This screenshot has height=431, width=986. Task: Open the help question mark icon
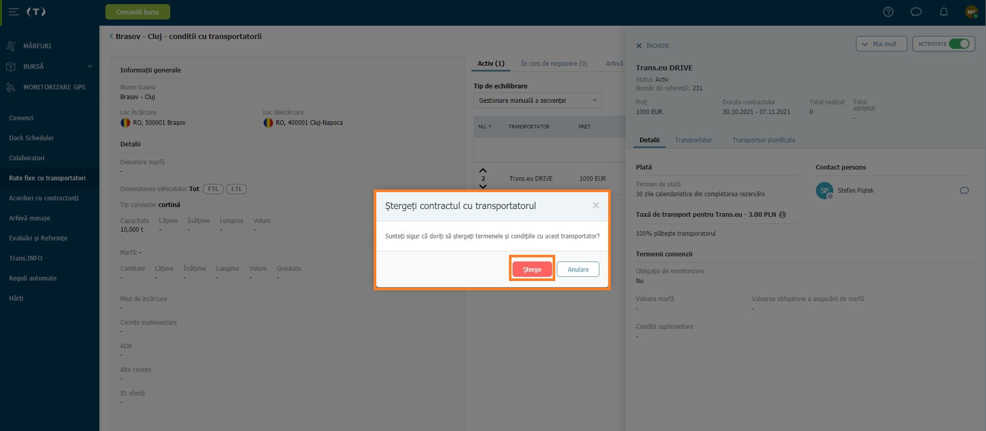[x=888, y=12]
